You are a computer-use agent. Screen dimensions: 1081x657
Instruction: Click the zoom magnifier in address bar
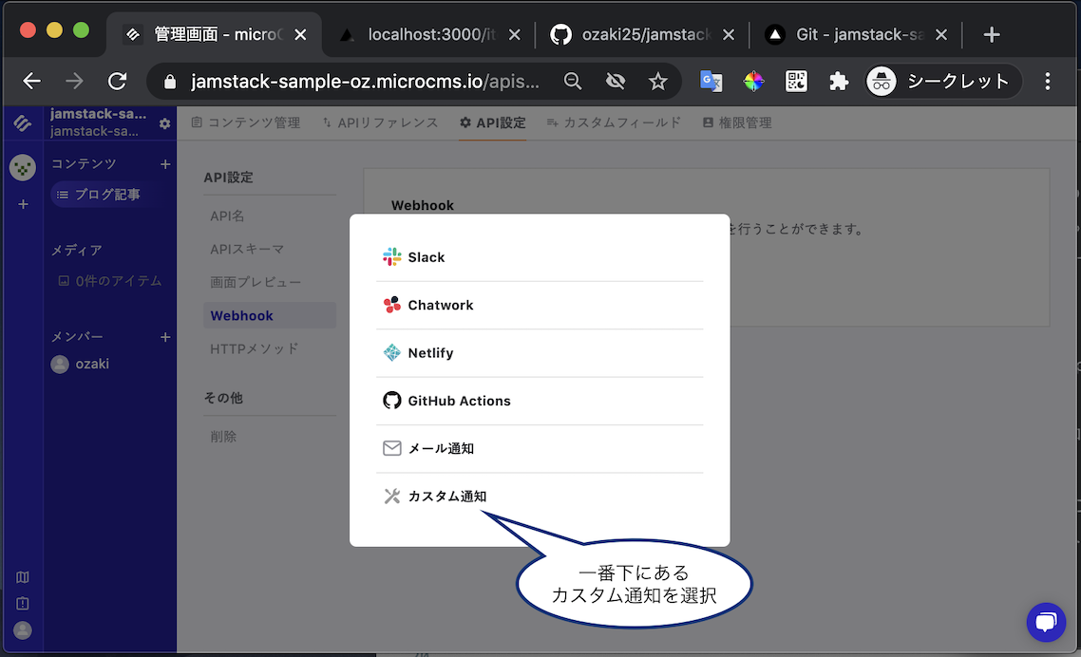(572, 82)
